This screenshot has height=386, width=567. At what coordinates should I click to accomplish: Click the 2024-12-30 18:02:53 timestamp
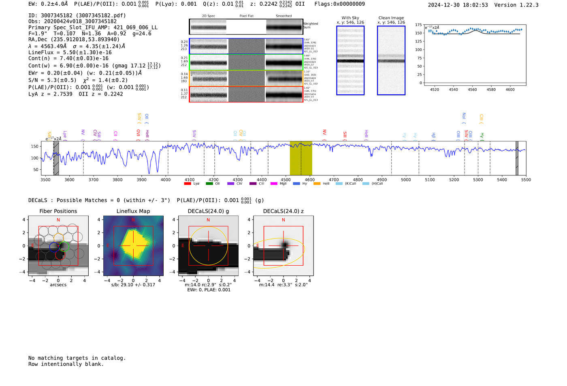[458, 5]
